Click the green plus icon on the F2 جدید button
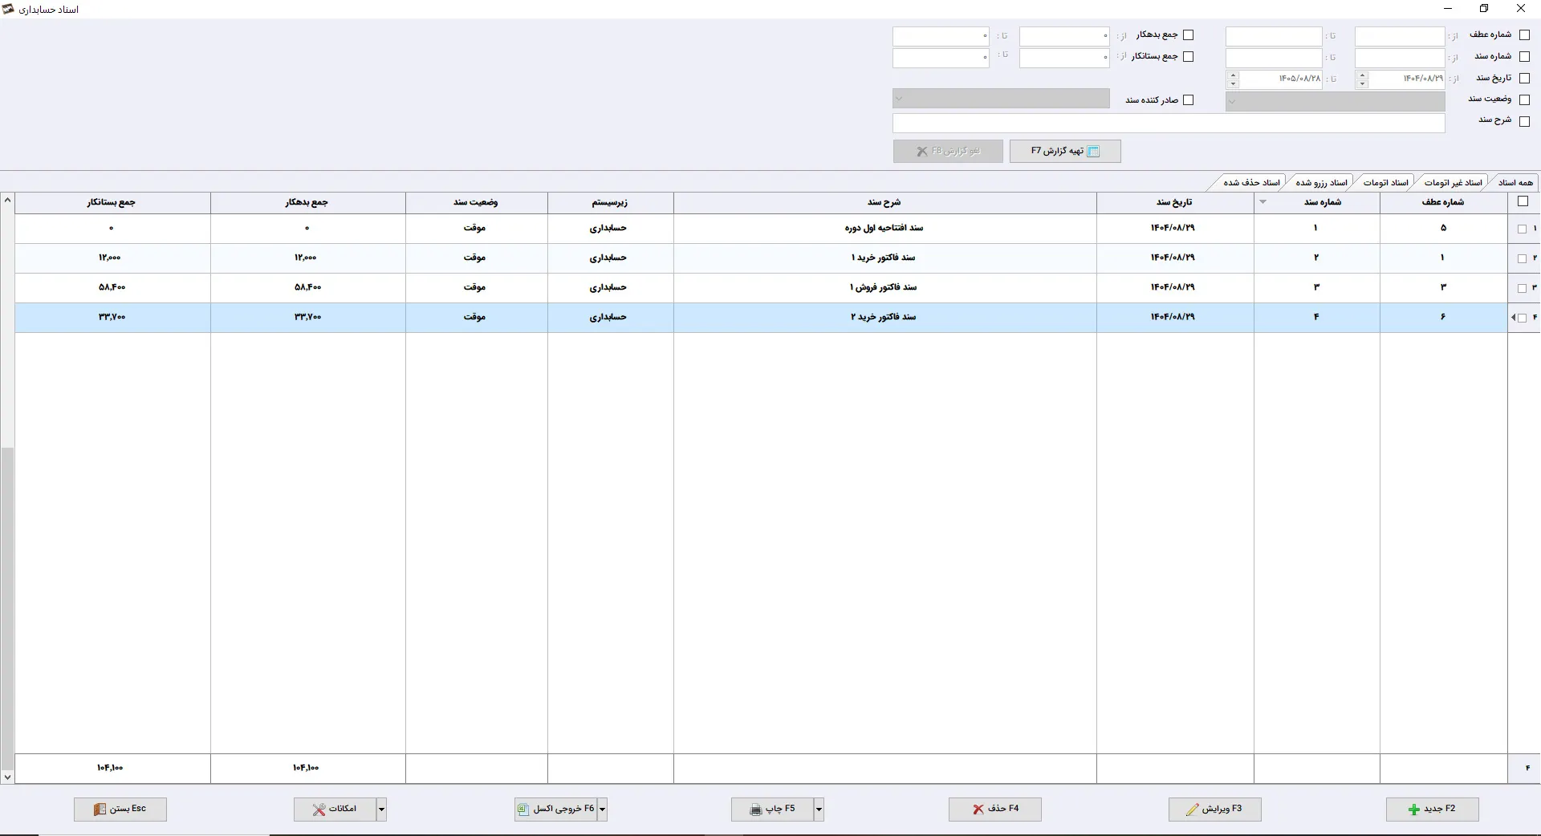This screenshot has height=836, width=1541. click(1413, 810)
